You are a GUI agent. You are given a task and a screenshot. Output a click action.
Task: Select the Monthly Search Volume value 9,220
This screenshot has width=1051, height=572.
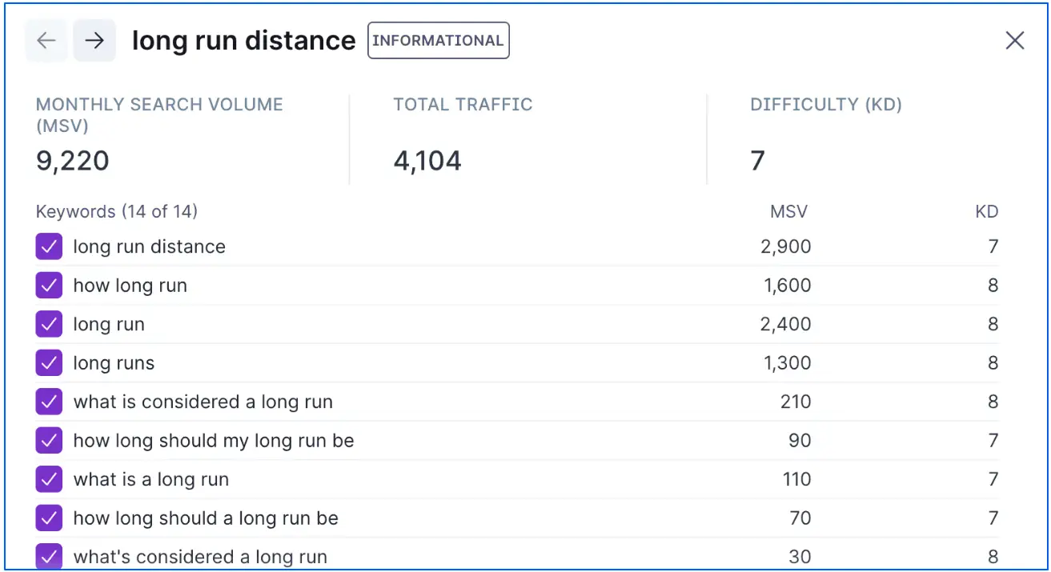coord(73,161)
